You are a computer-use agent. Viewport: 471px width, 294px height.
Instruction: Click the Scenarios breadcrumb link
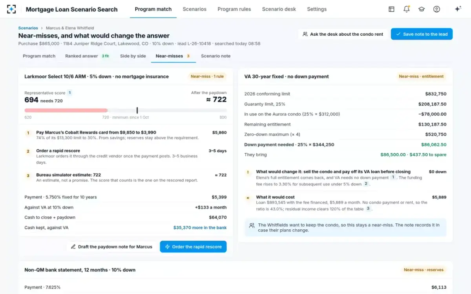[28, 28]
